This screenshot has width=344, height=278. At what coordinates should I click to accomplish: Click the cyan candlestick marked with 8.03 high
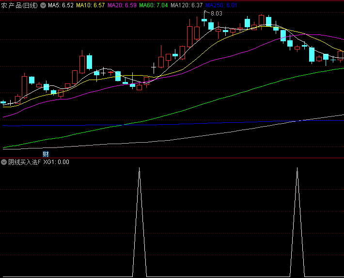click(204, 20)
